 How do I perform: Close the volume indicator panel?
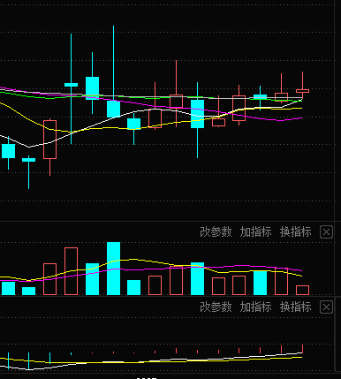click(326, 232)
